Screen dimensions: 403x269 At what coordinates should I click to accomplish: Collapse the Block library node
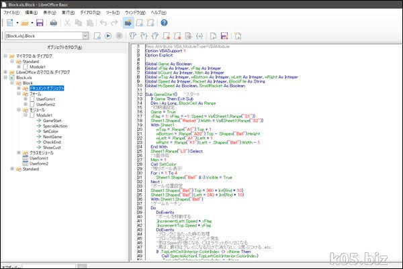(12, 83)
